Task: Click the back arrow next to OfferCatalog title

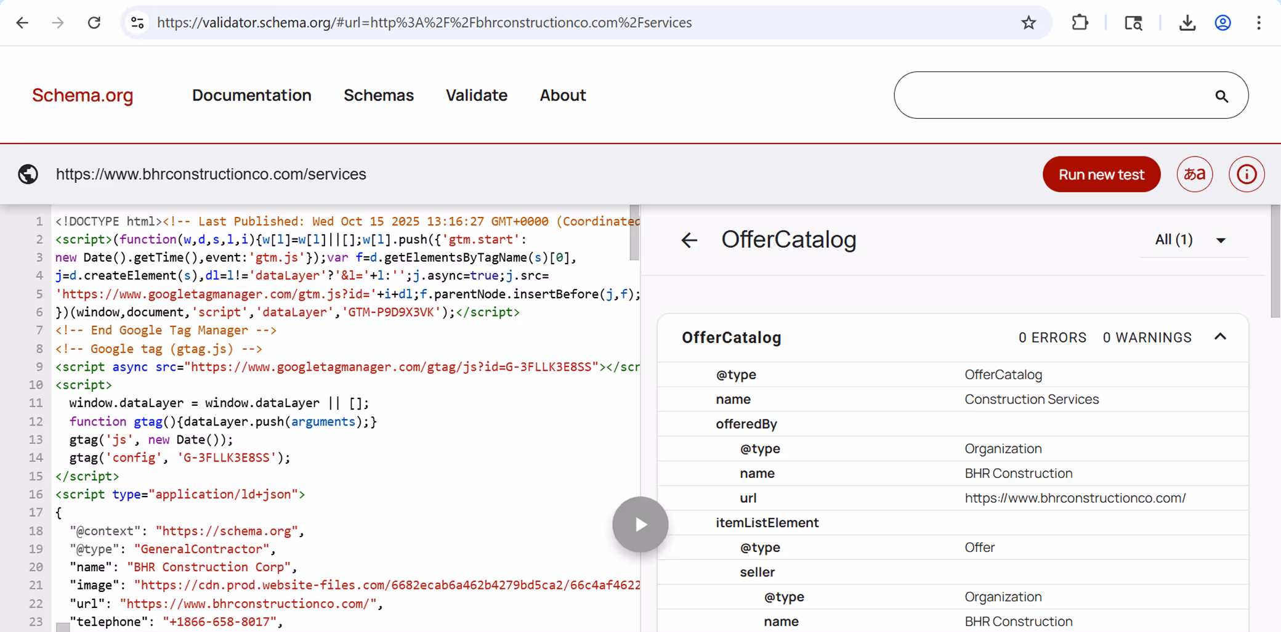Action: (x=689, y=240)
